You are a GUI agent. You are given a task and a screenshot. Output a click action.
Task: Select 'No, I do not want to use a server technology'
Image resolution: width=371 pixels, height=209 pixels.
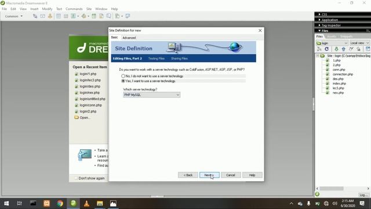[123, 76]
